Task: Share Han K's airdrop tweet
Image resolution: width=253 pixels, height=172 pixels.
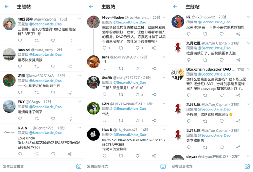Action: pos(154,155)
